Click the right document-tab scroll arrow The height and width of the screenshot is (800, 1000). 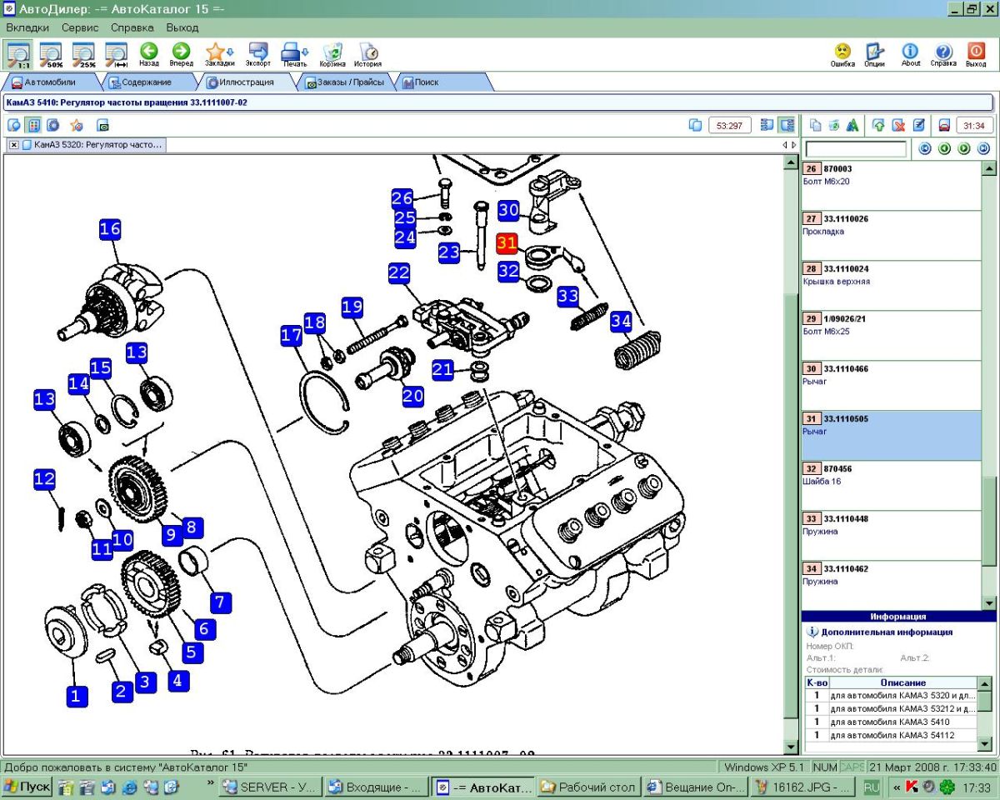[793, 145]
